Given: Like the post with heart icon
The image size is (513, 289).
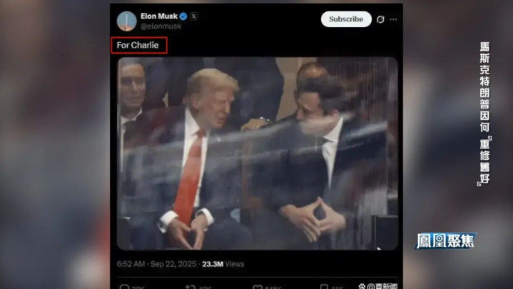Looking at the screenshot, I should 258,287.
